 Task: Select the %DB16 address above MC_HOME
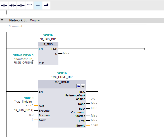pyautogui.click(x=62, y=73)
